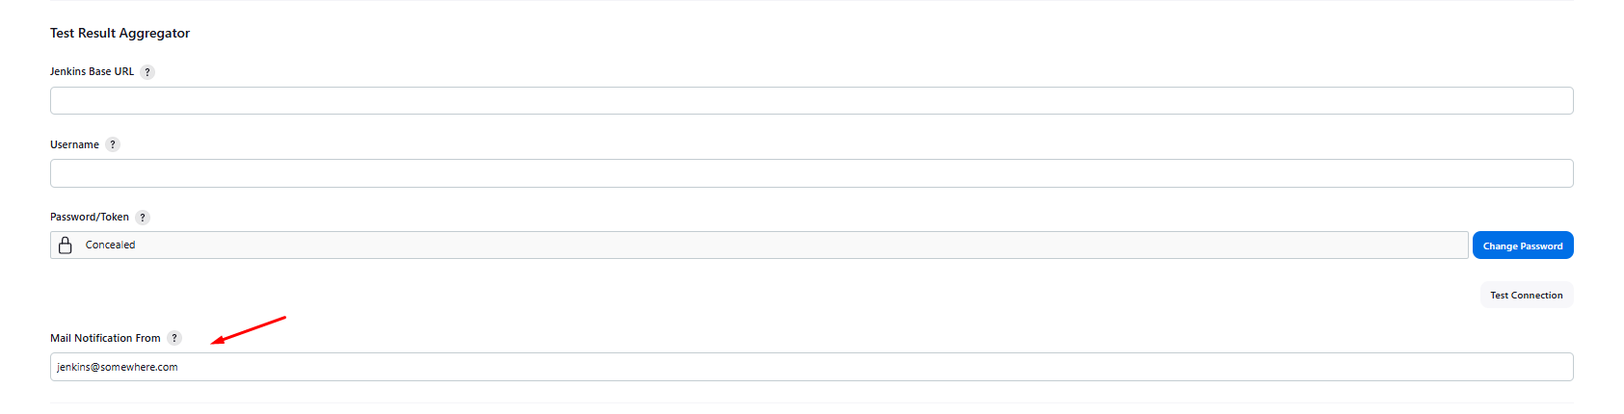The image size is (1624, 414).
Task: Click the padlock icon beside Concealed
Action: tap(66, 246)
